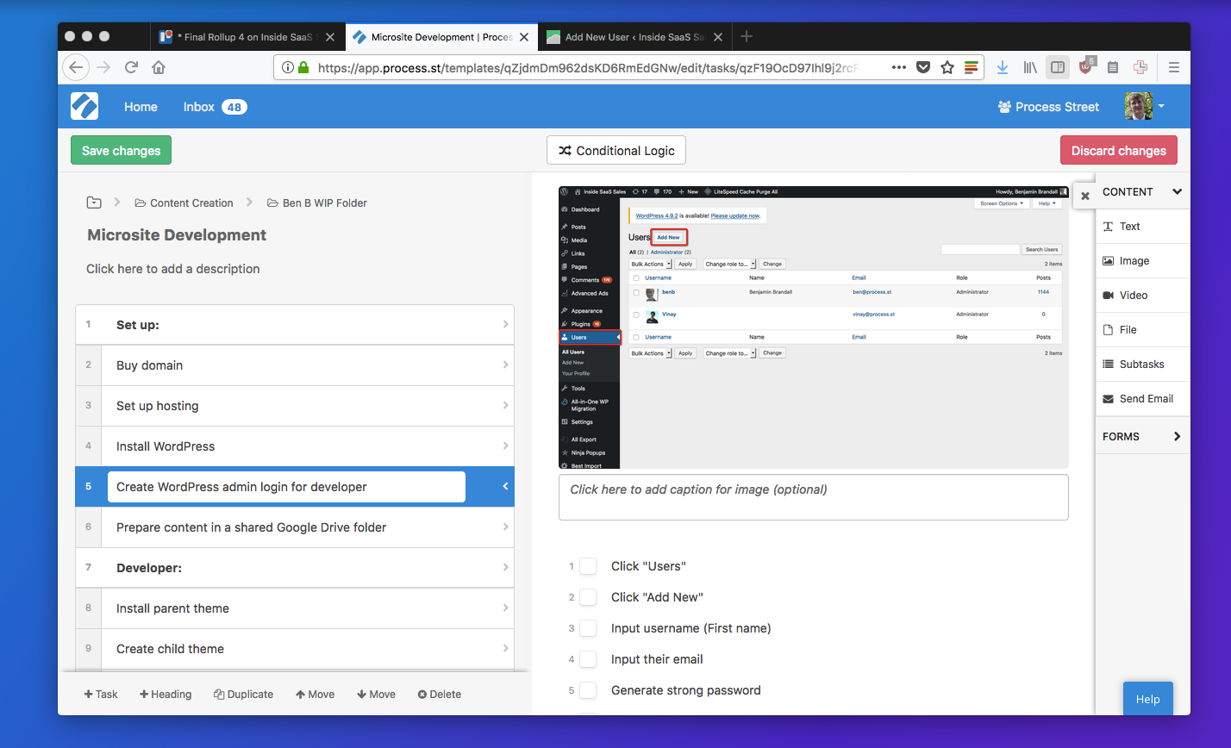1231x748 pixels.
Task: Check Input their email subtask box
Action: pyautogui.click(x=588, y=659)
